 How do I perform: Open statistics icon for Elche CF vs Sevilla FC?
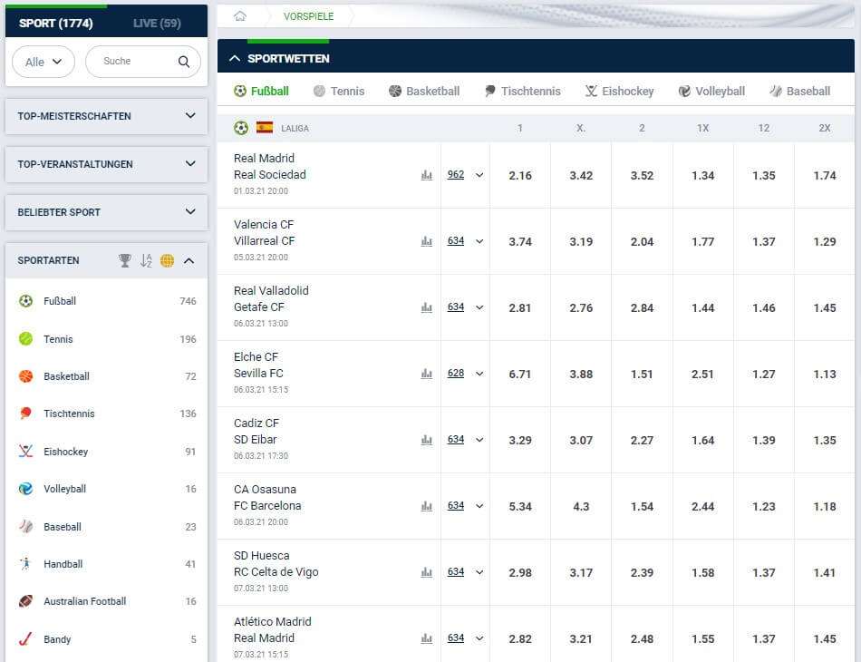427,374
